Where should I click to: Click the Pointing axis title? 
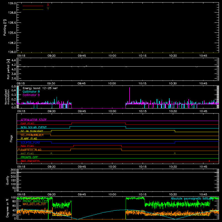[5, 28]
